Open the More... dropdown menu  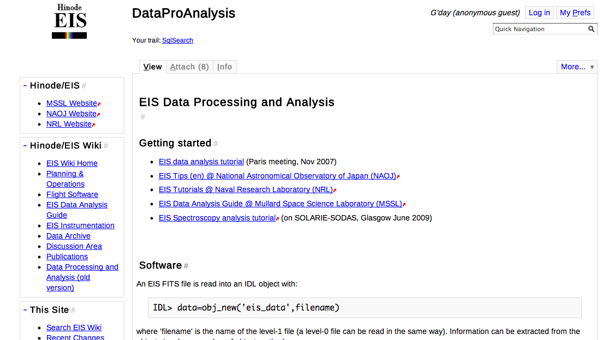tap(577, 67)
